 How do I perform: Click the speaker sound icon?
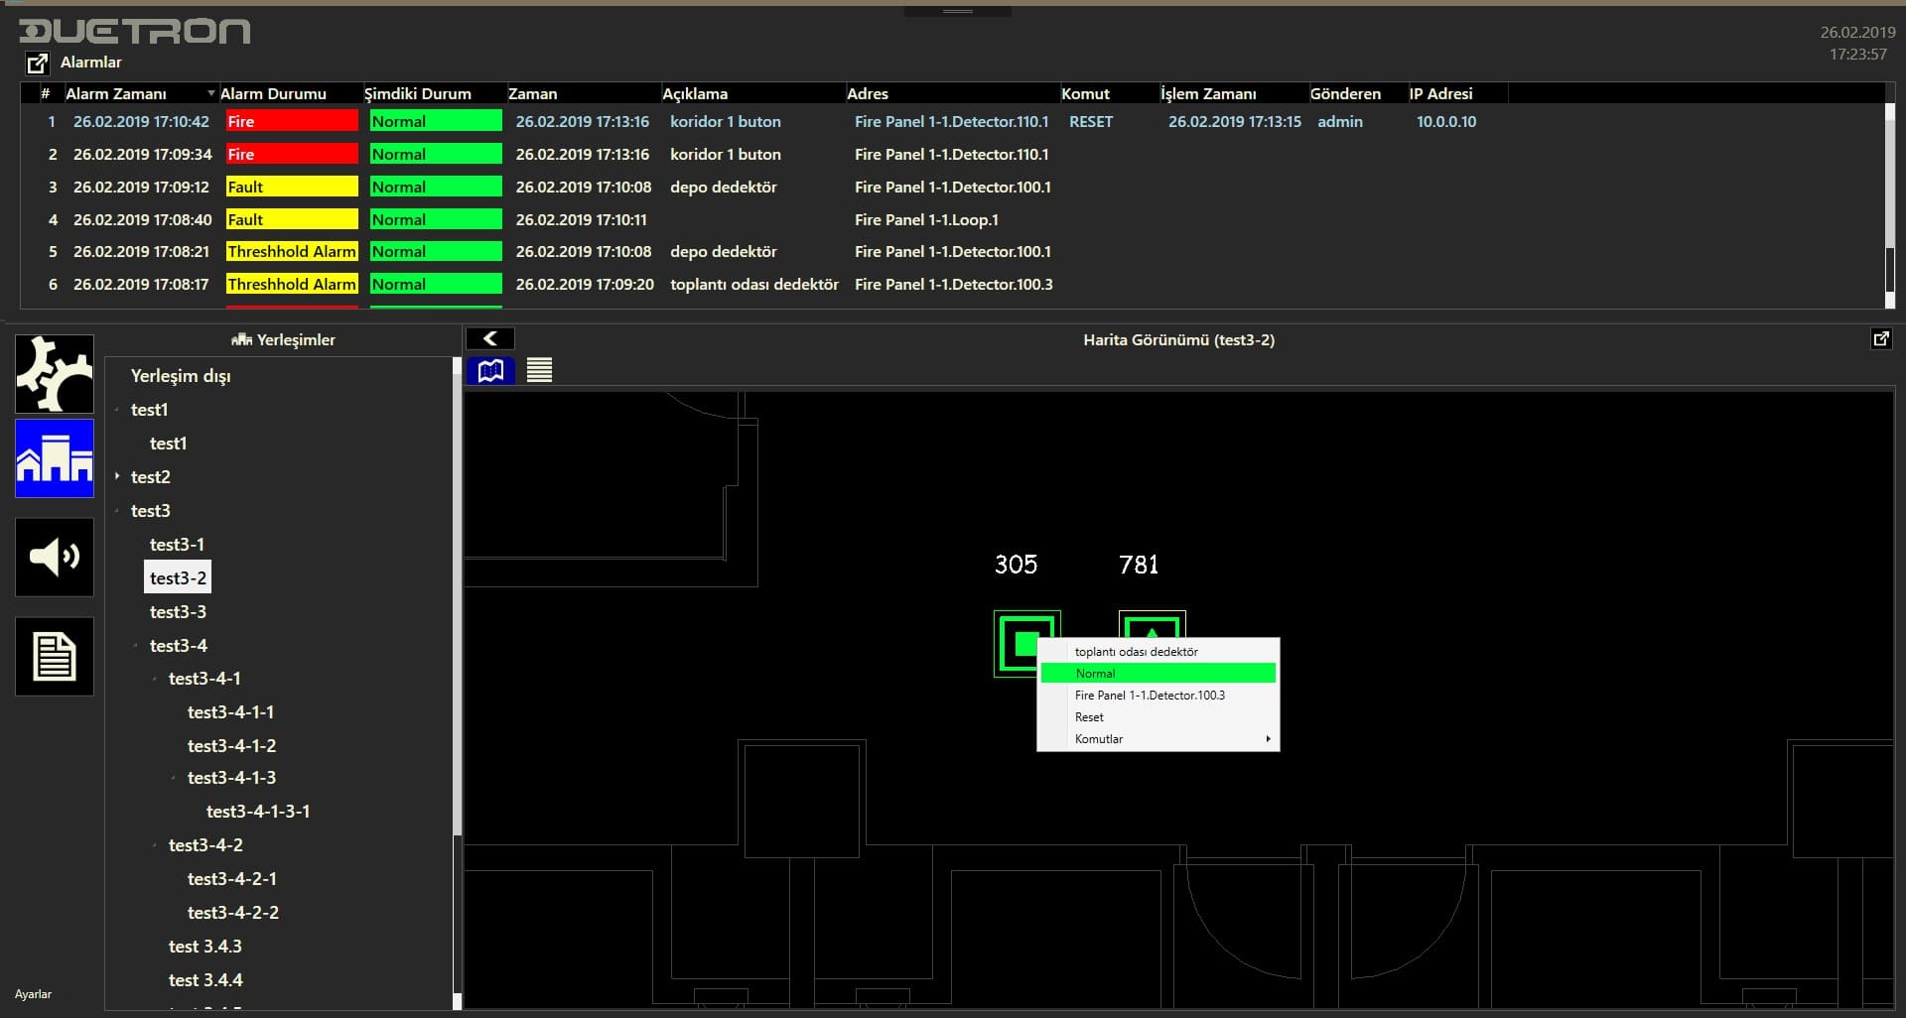pyautogui.click(x=55, y=557)
